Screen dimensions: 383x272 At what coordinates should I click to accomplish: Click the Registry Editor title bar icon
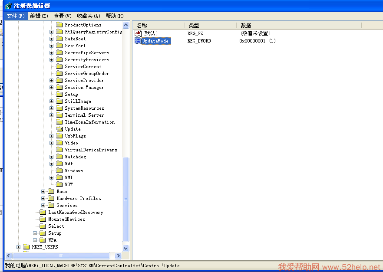click(8, 6)
